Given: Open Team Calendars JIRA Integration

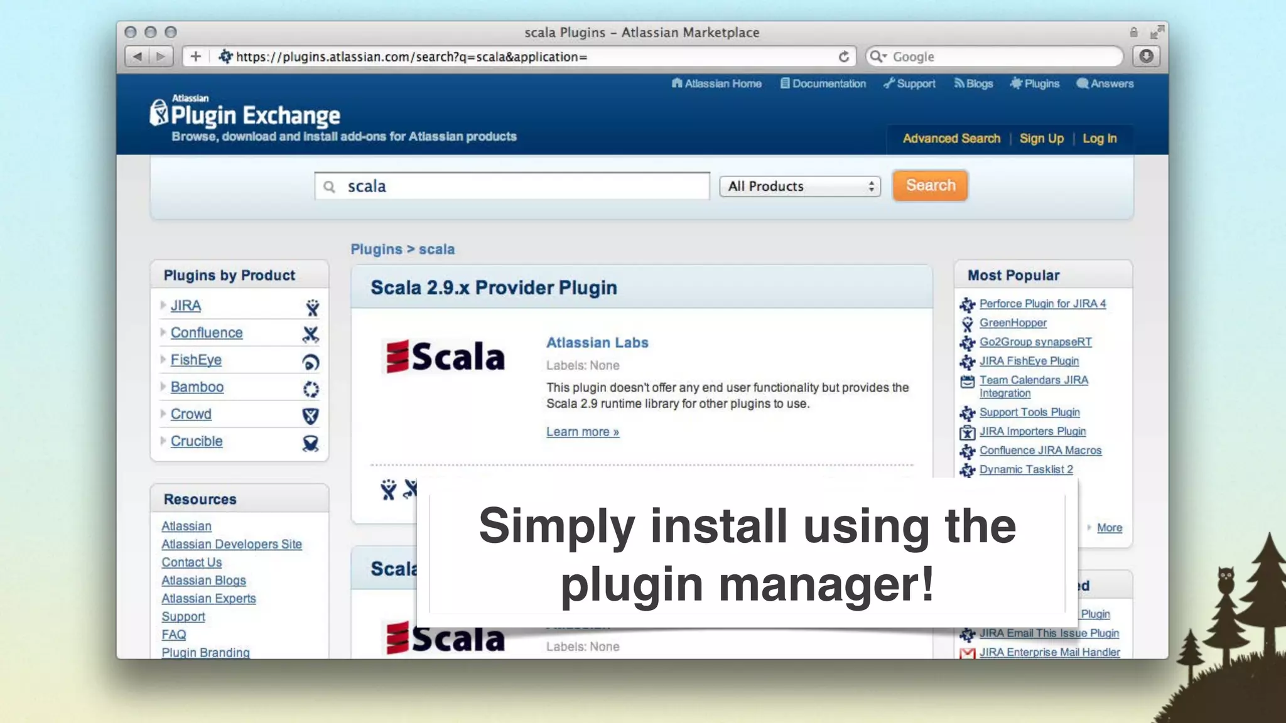Looking at the screenshot, I should [1034, 387].
